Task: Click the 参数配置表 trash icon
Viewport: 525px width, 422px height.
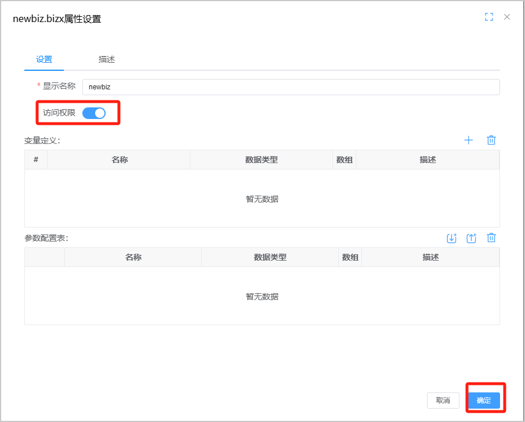Action: [491, 238]
